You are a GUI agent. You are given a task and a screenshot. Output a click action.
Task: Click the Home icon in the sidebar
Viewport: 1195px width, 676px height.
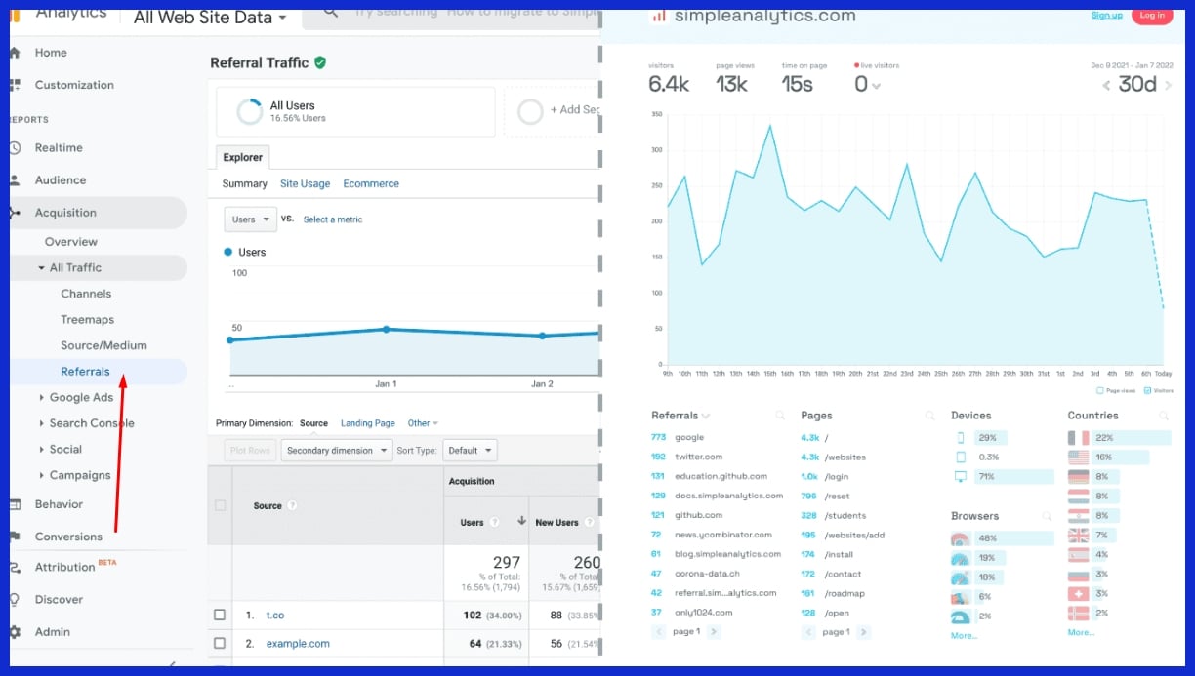[14, 53]
